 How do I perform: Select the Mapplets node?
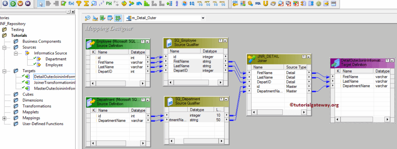tap(31, 112)
